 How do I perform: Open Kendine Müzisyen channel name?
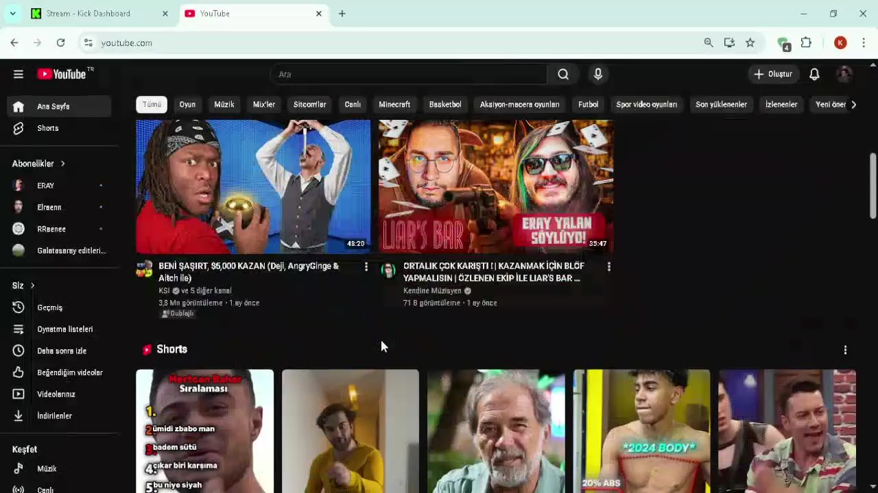(432, 291)
